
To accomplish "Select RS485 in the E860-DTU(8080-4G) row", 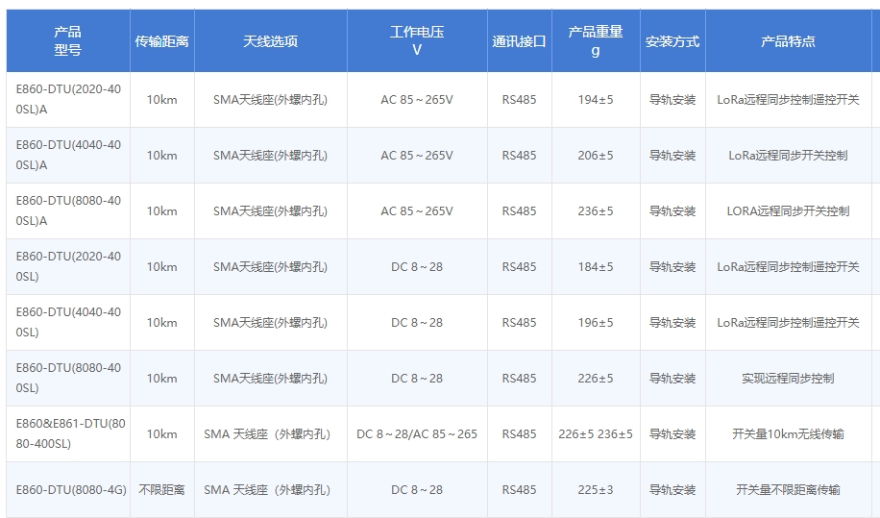I will coord(519,490).
